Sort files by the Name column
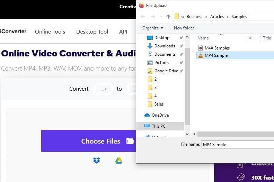This screenshot has height=182, width=274. click(203, 38)
